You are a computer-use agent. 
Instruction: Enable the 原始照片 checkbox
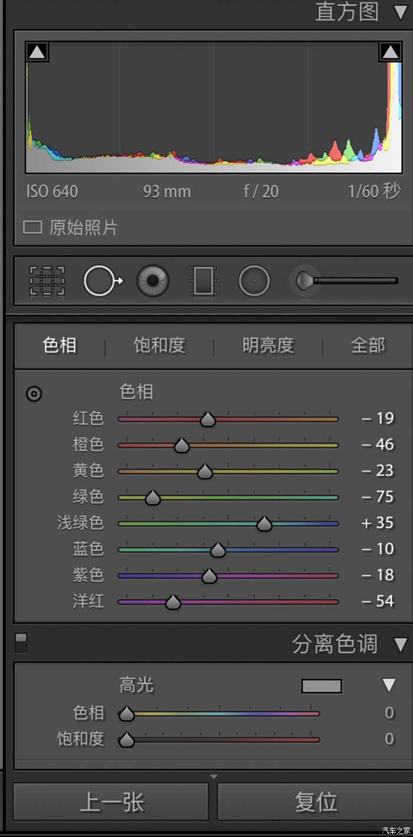32,227
